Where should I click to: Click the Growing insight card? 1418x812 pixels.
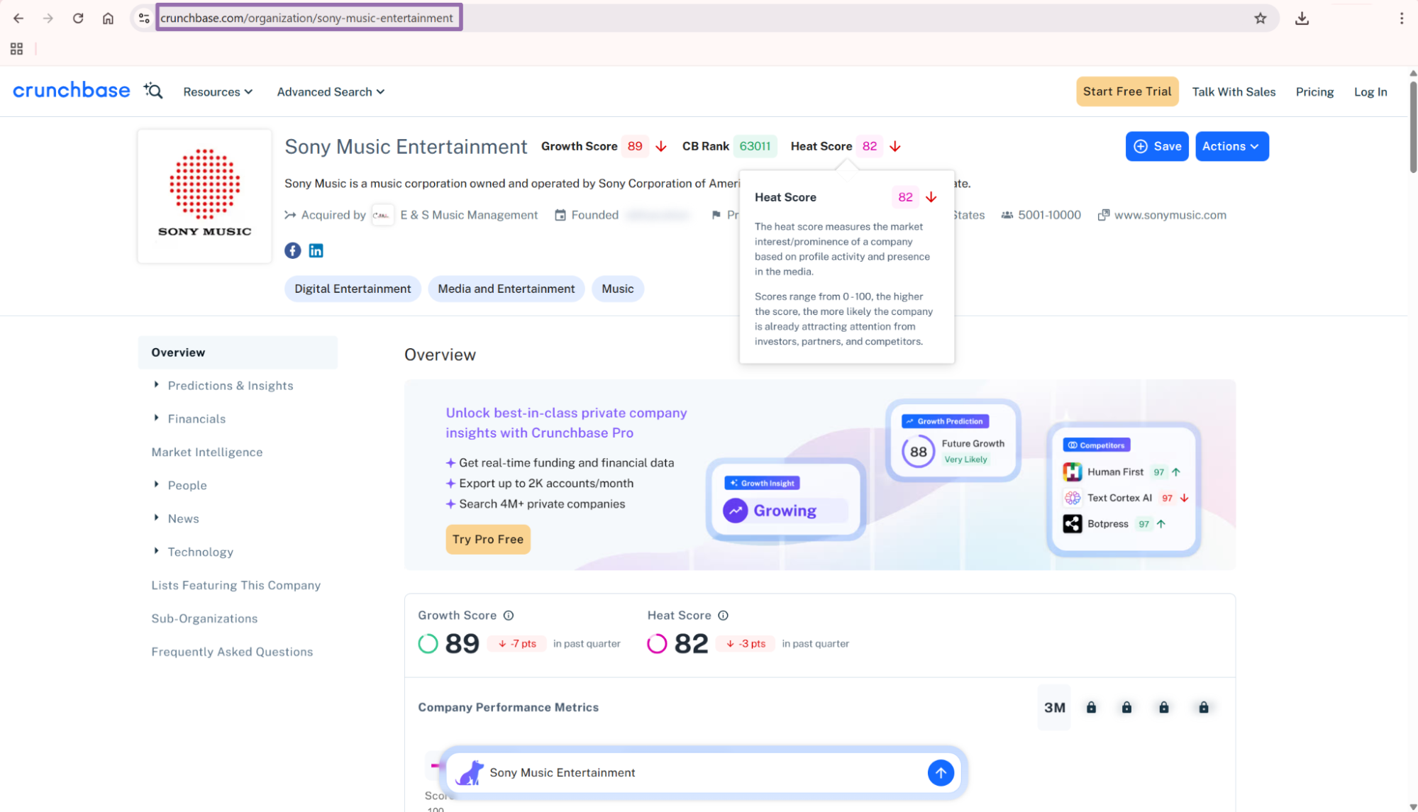point(785,500)
